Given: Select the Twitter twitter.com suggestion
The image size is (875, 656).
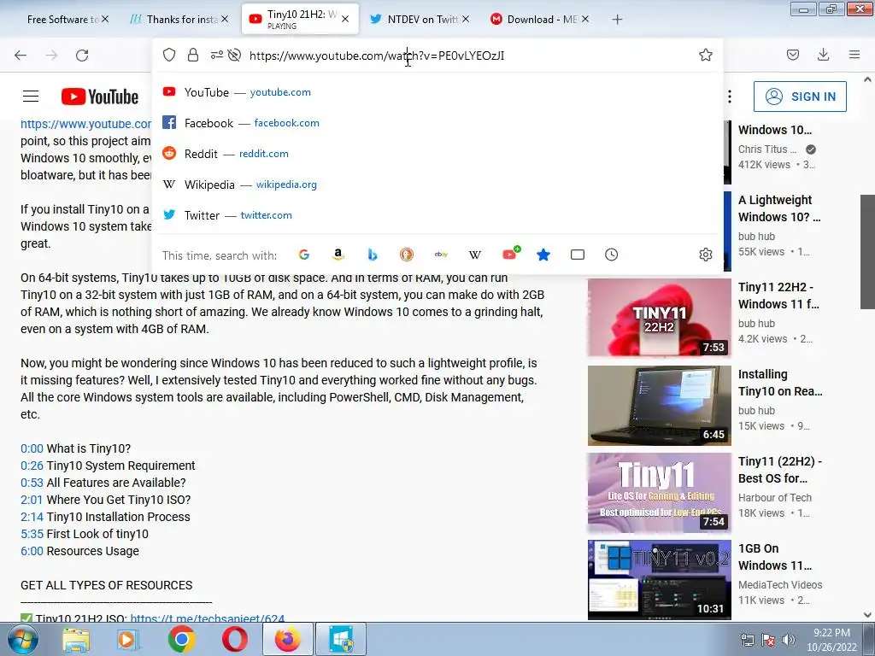Looking at the screenshot, I should [x=437, y=214].
